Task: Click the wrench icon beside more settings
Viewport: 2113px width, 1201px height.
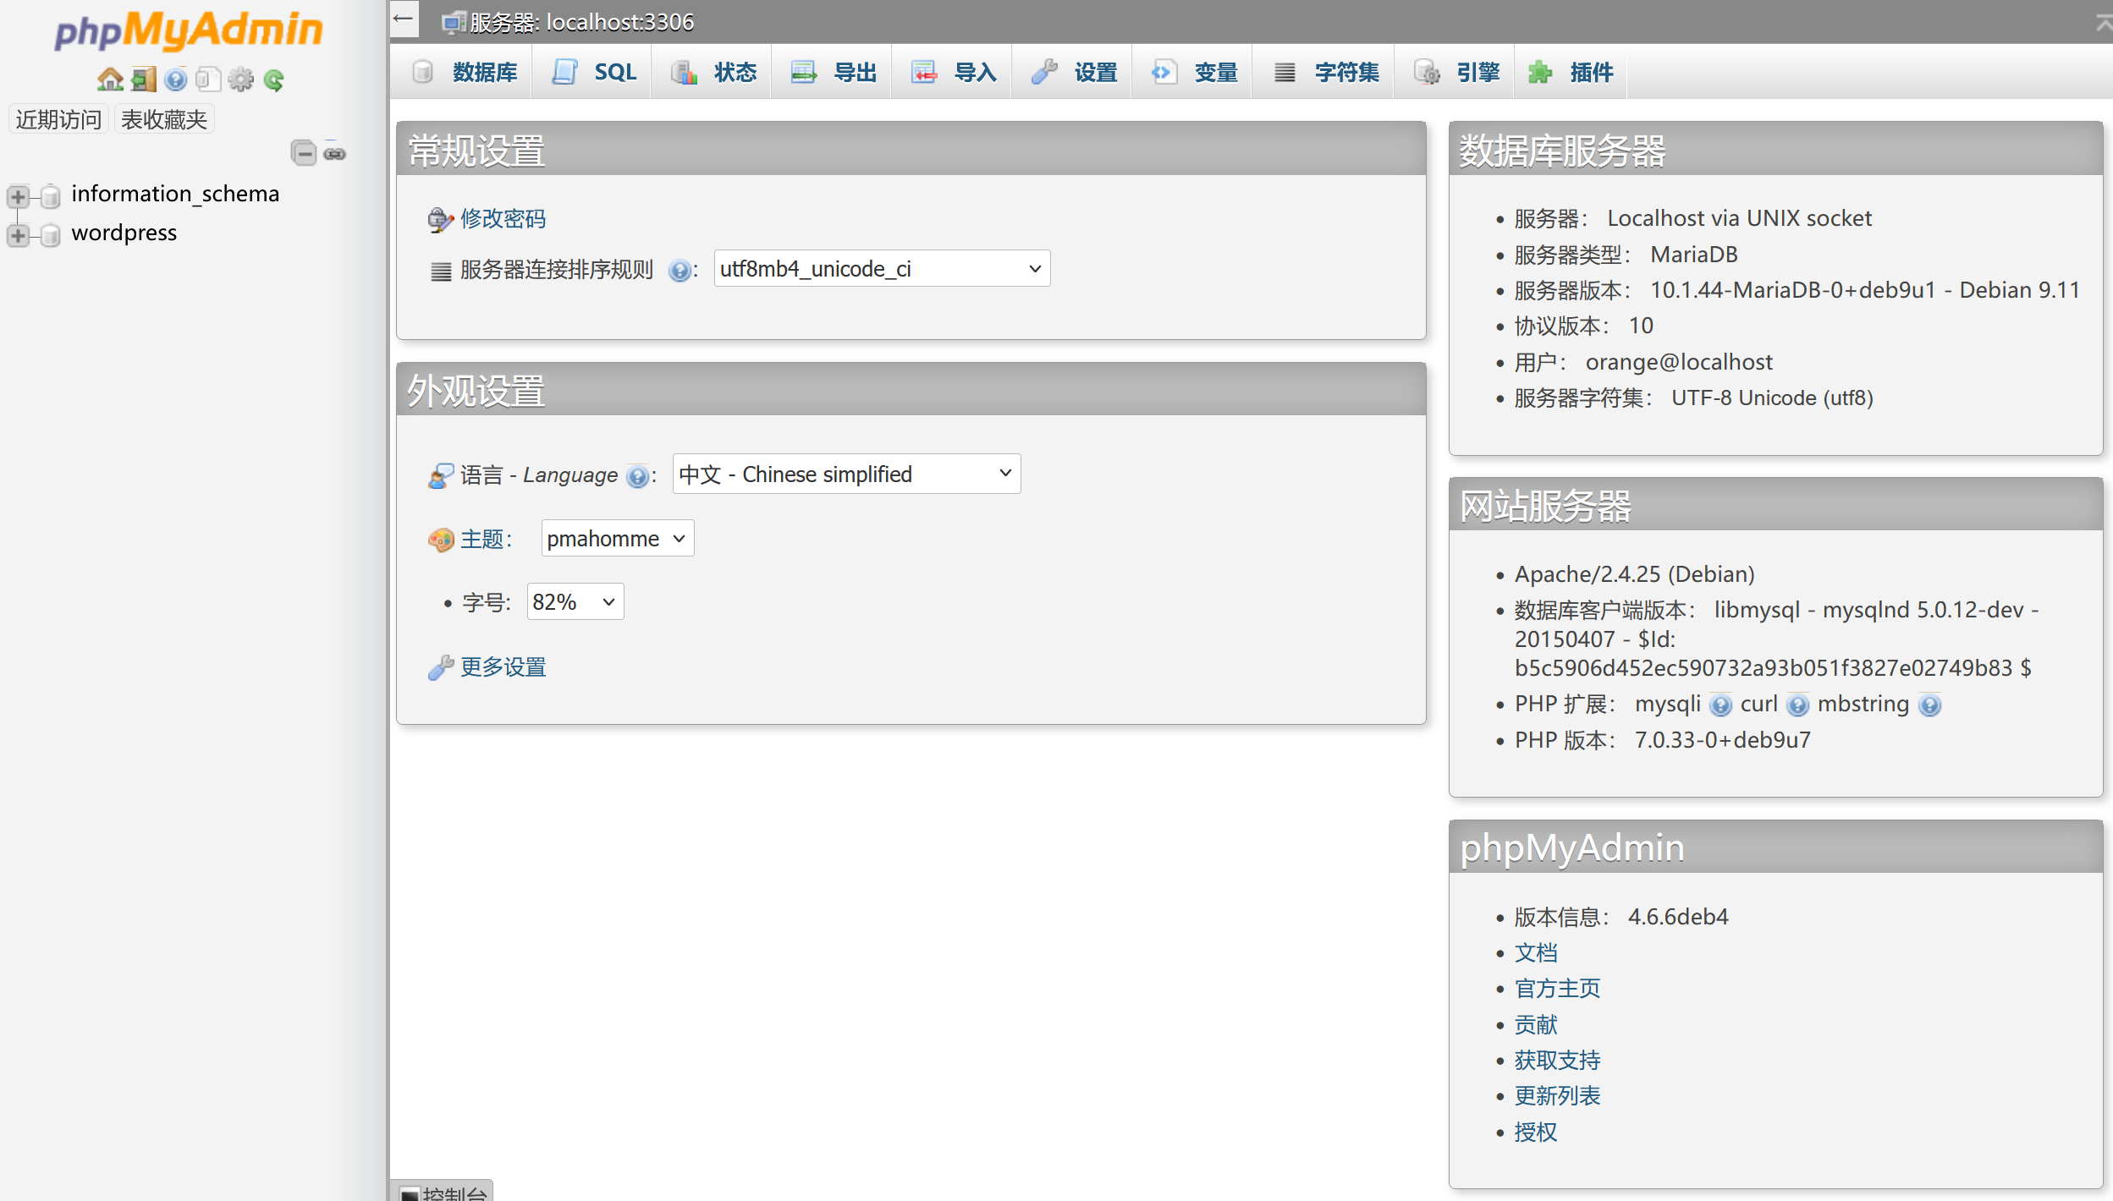Action: [x=440, y=668]
